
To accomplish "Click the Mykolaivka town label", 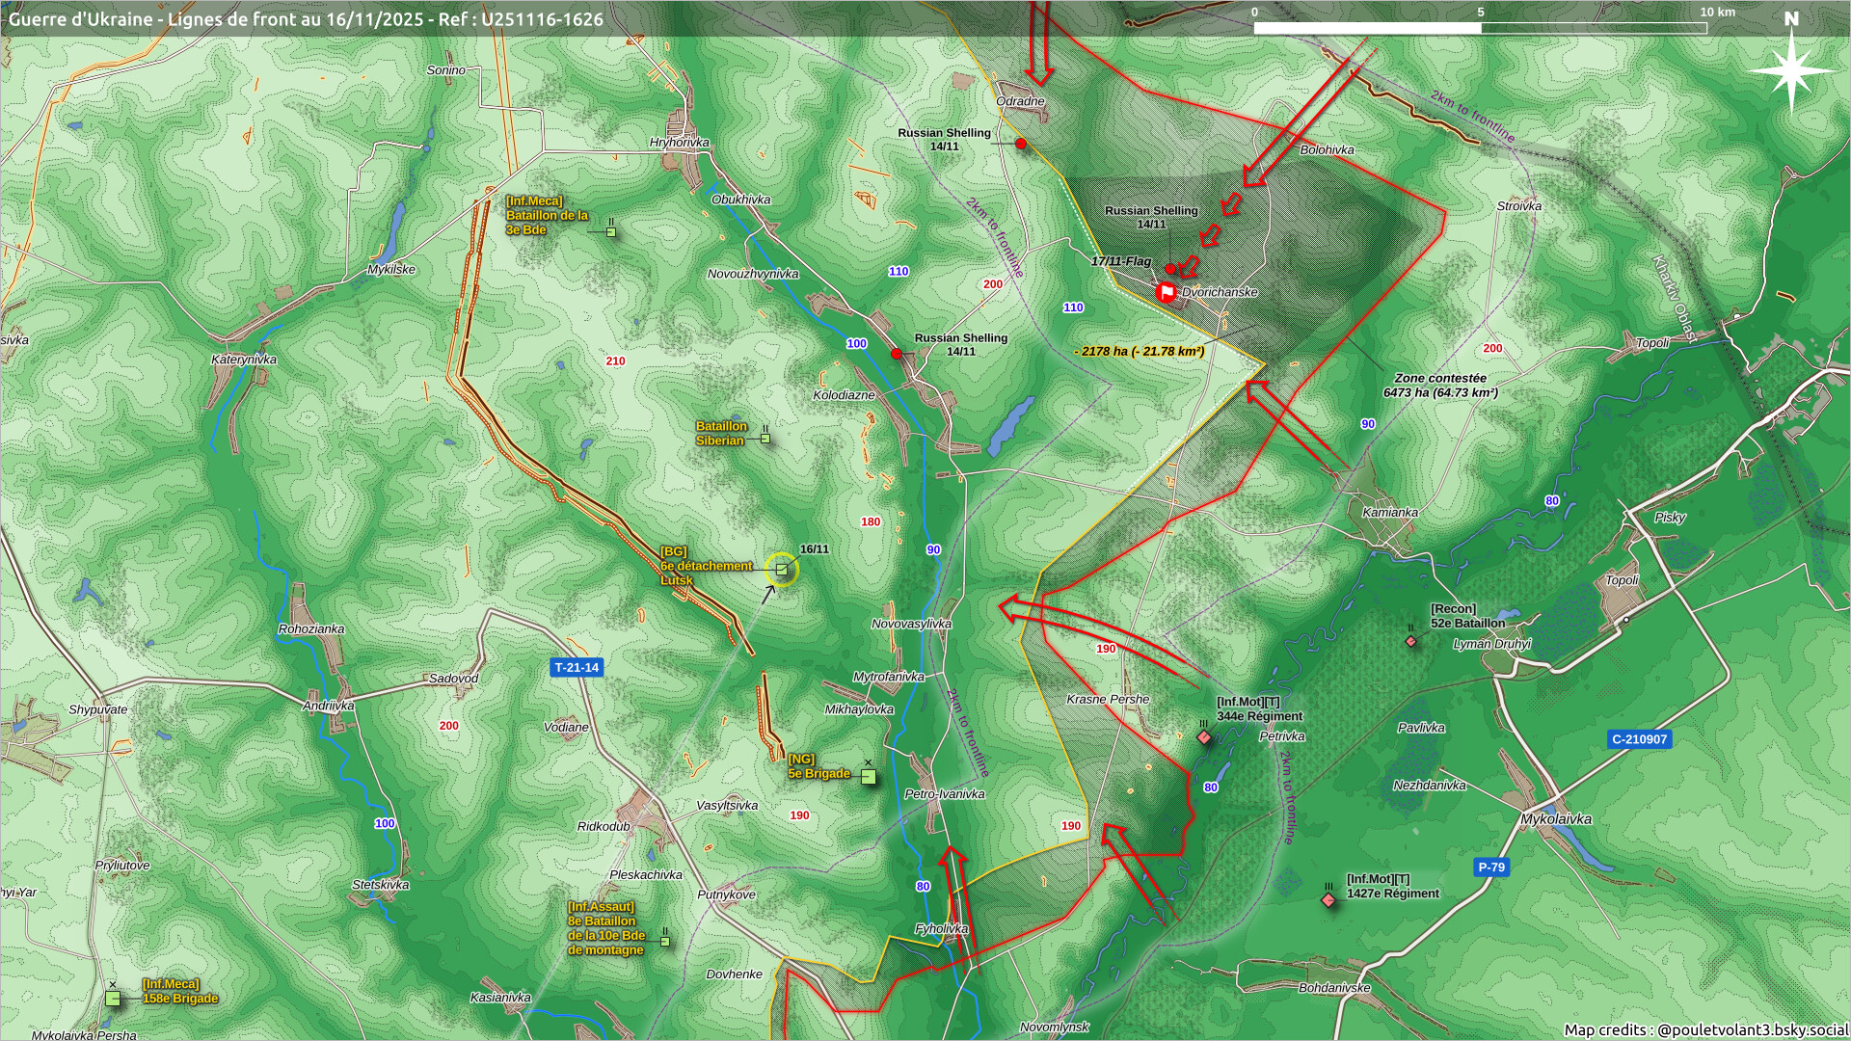I will pos(1556,819).
